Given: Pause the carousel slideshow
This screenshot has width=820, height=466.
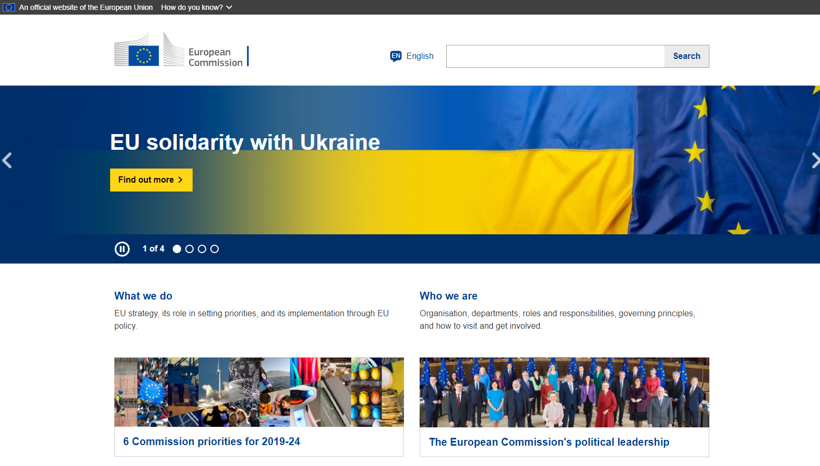Looking at the screenshot, I should pyautogui.click(x=122, y=249).
